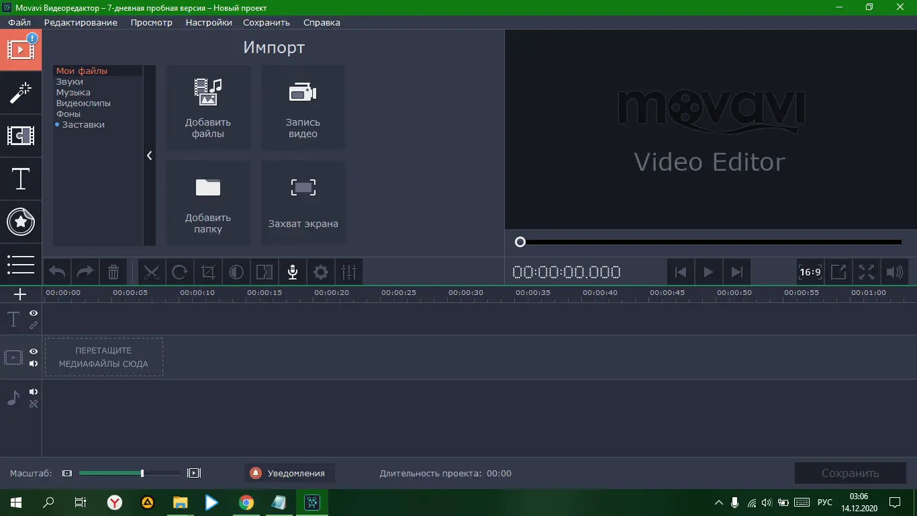Toggle preview volume speaker button
Viewport: 917px width, 516px height.
(895, 272)
